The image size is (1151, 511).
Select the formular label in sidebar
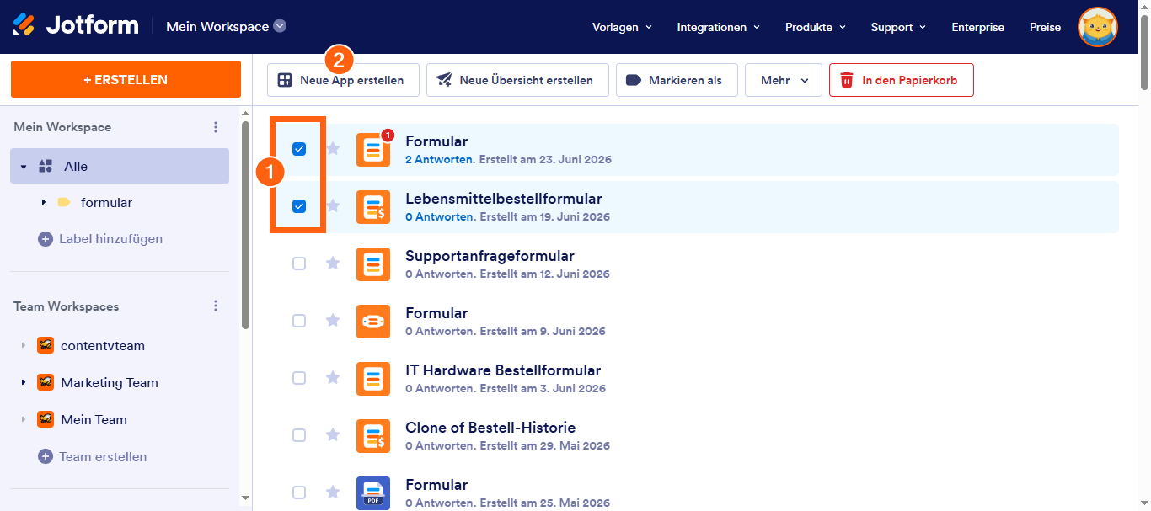(x=106, y=203)
